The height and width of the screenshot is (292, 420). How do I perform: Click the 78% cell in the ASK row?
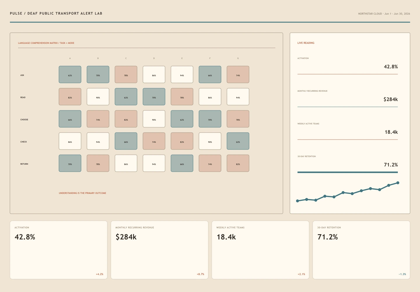(126, 74)
